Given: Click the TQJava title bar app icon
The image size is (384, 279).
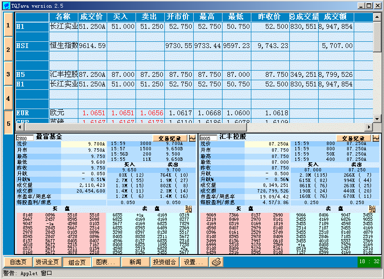Looking at the screenshot, I should 7,5.
